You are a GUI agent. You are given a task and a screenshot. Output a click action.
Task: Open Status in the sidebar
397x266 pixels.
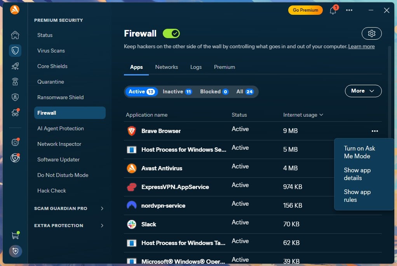pos(45,35)
